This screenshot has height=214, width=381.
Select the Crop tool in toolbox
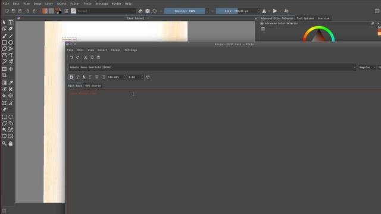pyautogui.click(x=4, y=75)
